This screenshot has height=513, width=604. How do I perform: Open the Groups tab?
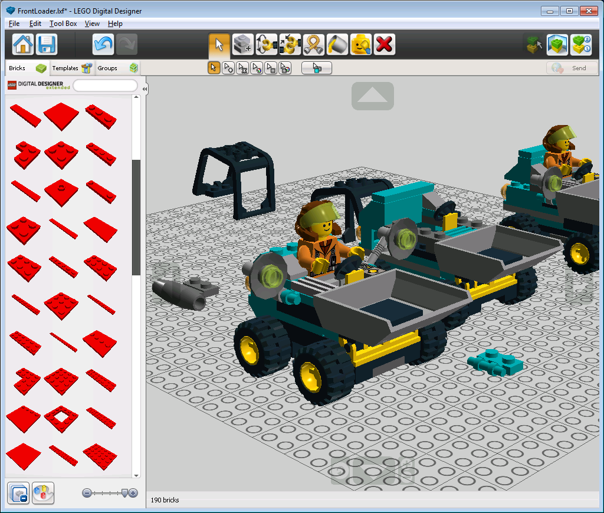117,68
